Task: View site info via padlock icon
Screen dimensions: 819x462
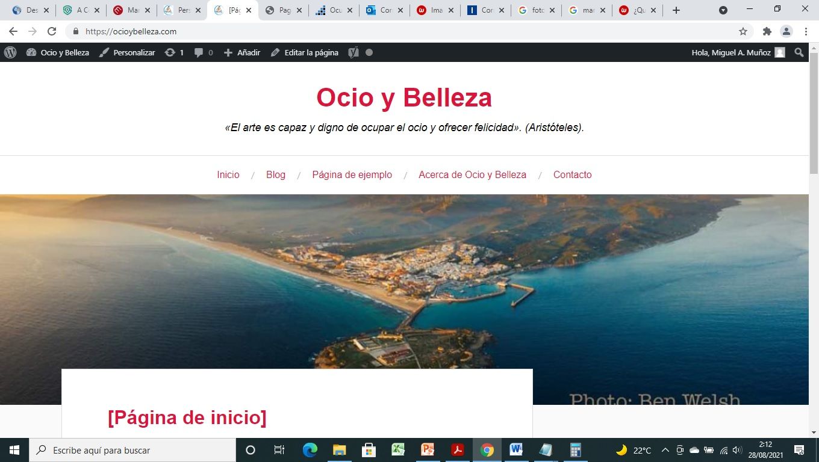Action: 75,31
